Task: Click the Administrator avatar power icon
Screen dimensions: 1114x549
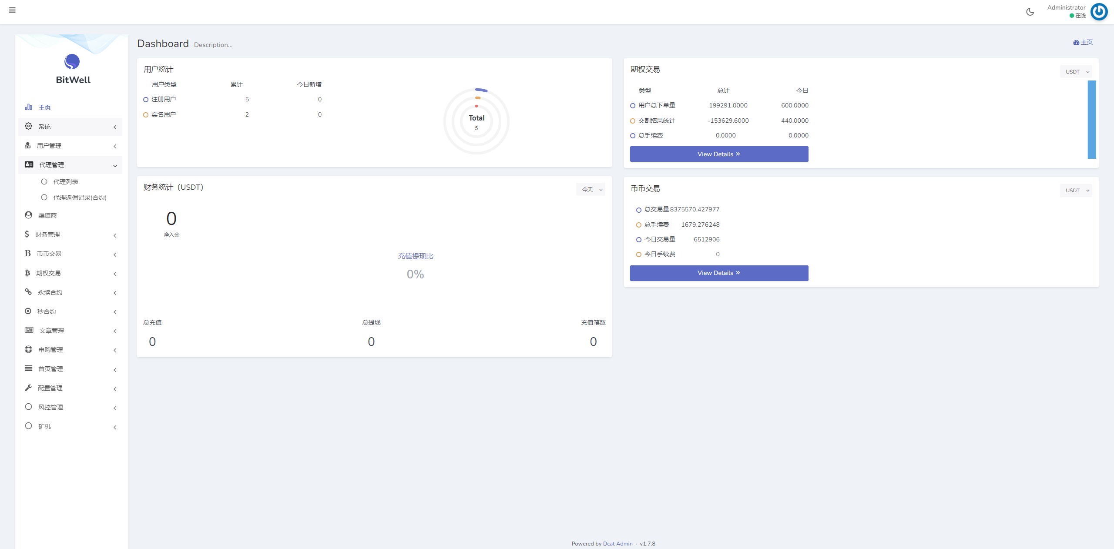Action: click(x=1098, y=12)
